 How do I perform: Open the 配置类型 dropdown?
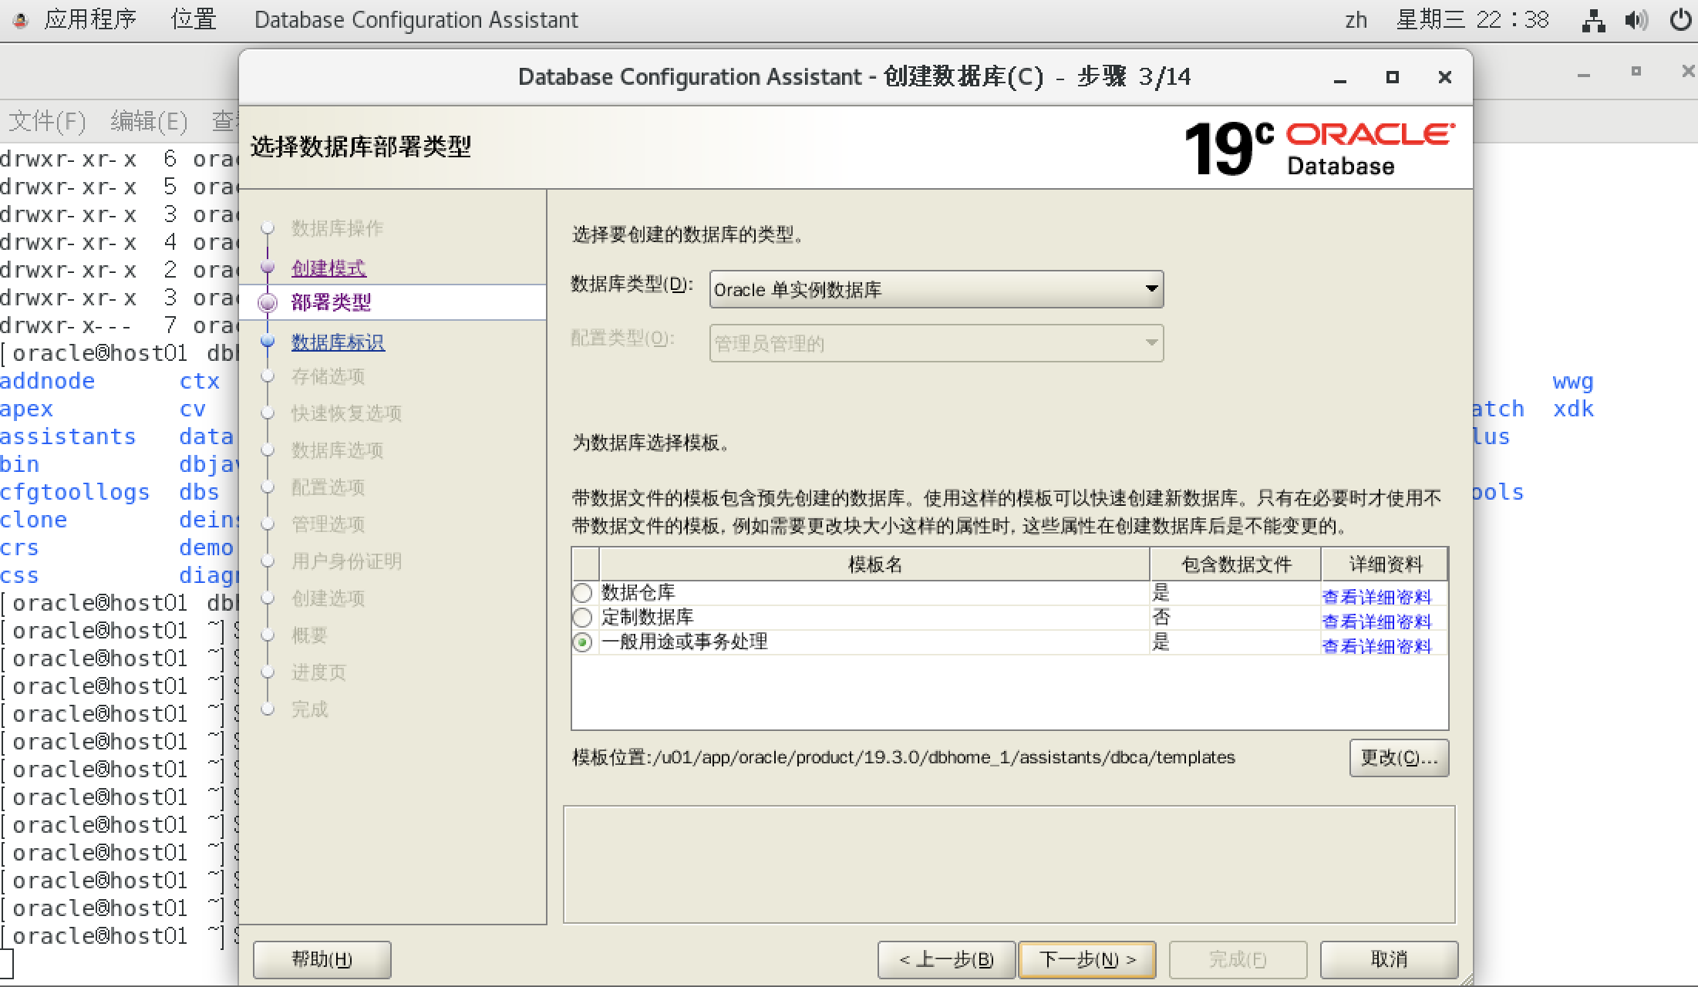(1150, 343)
